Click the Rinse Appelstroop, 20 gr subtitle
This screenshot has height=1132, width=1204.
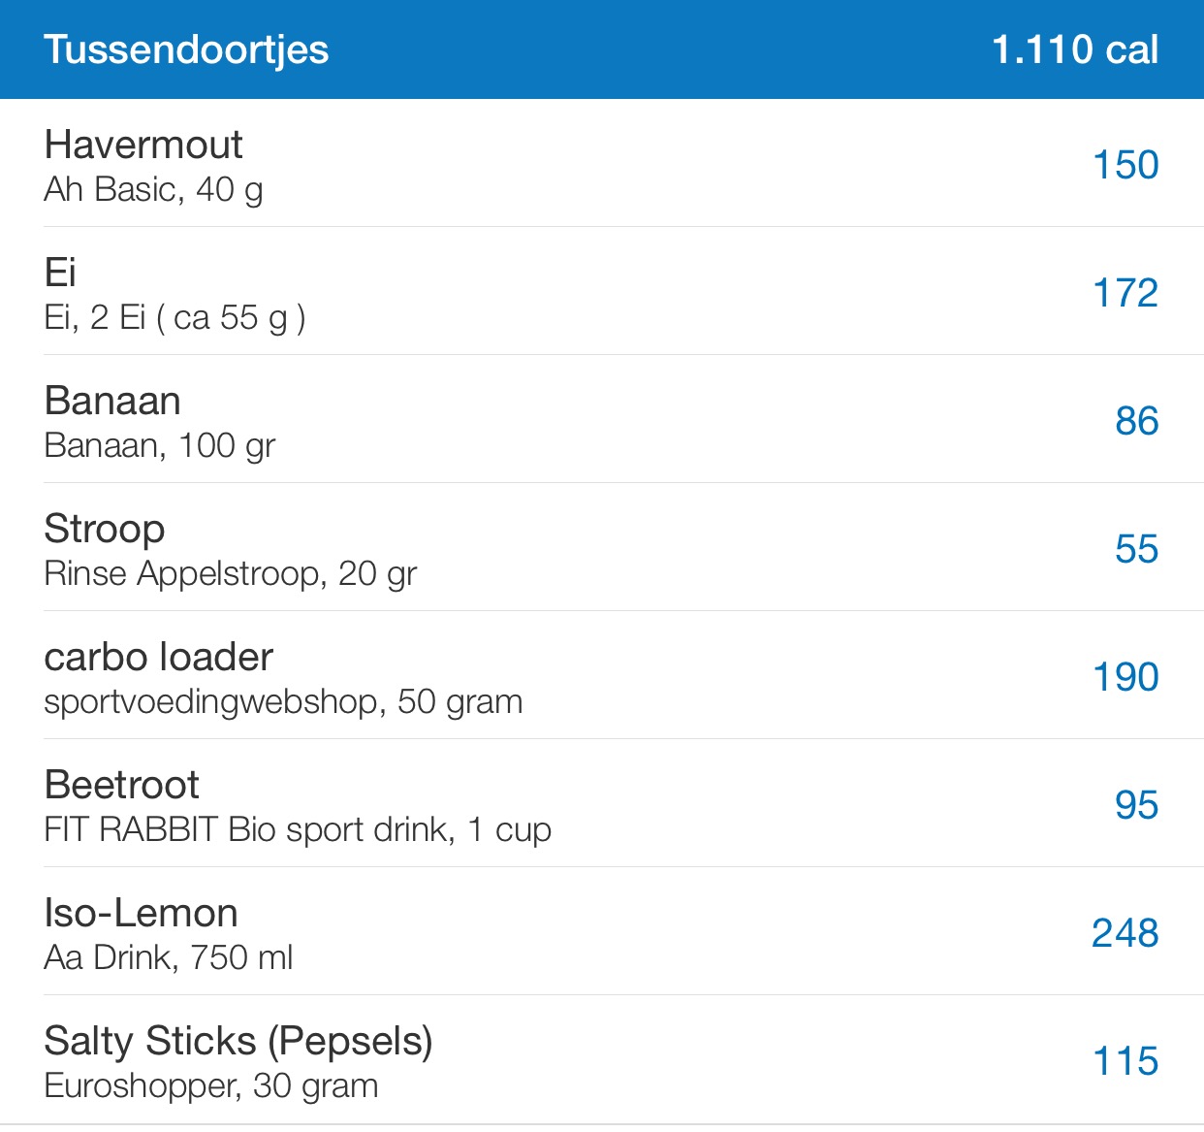pyautogui.click(x=231, y=574)
